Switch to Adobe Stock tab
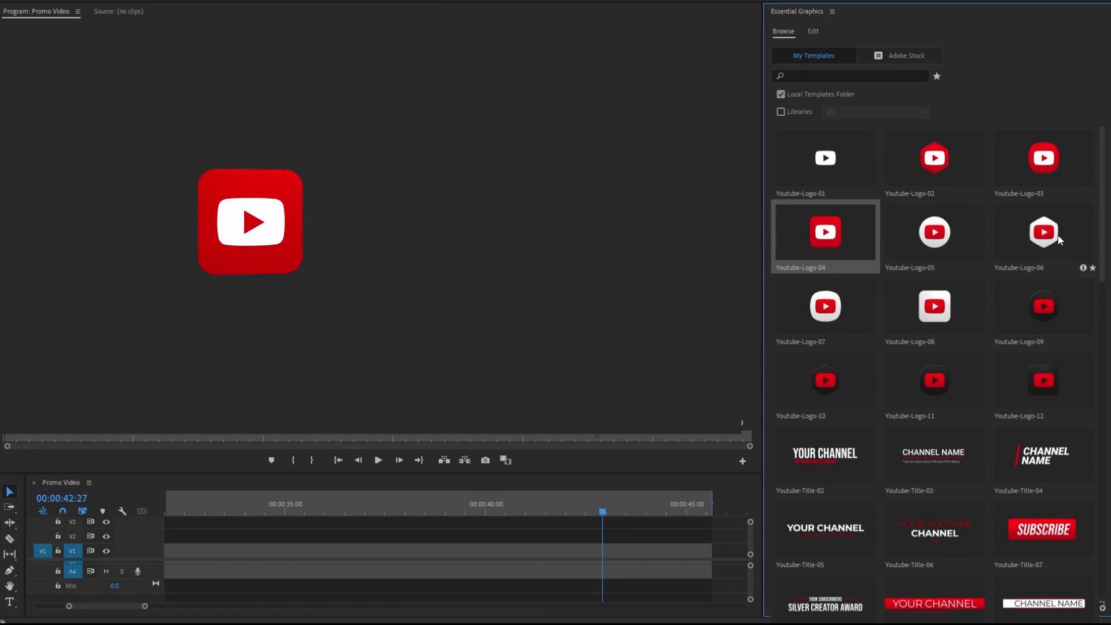 point(900,56)
